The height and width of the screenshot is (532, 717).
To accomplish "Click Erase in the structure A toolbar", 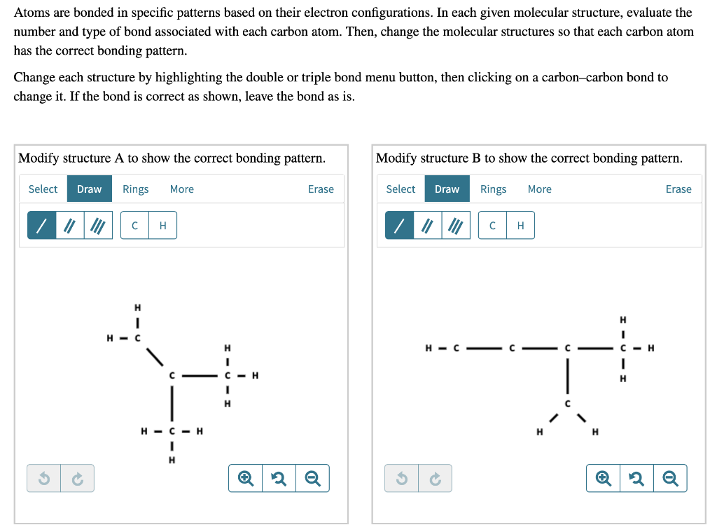I will click(321, 189).
